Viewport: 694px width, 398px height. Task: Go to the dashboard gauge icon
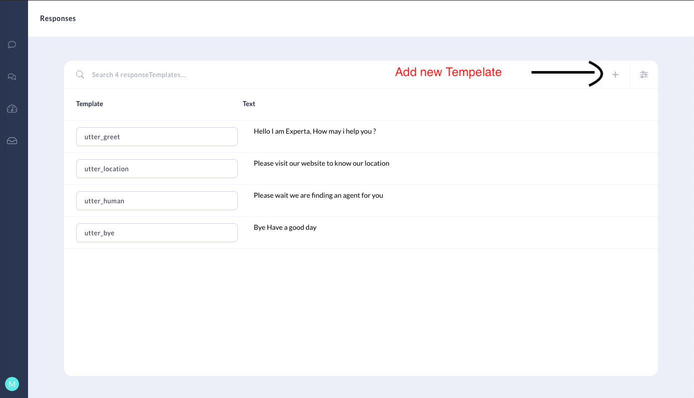pos(12,109)
